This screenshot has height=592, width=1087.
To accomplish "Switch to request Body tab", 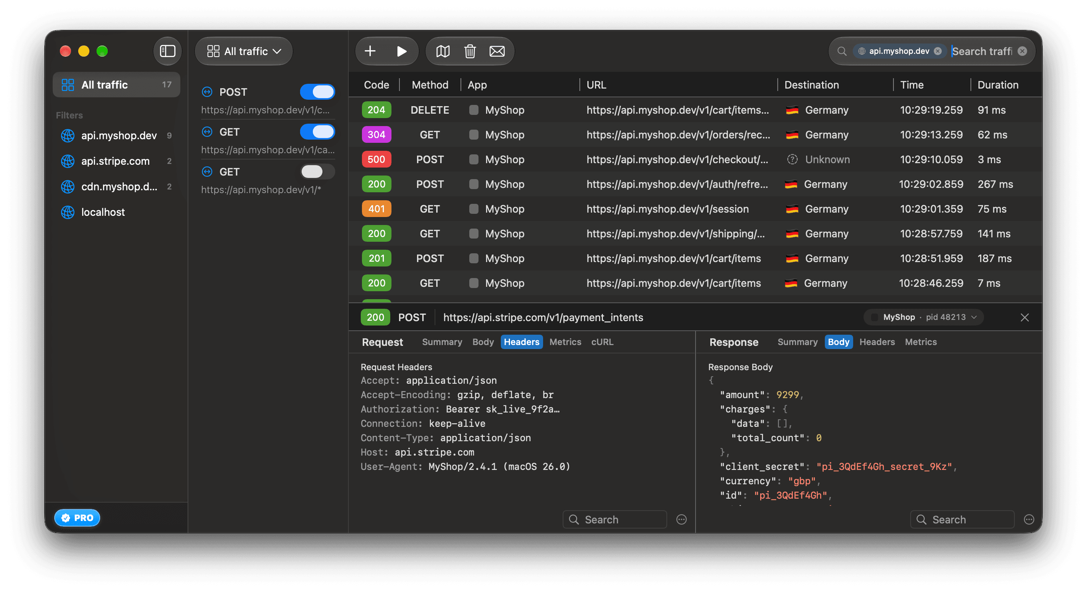I will [x=483, y=342].
